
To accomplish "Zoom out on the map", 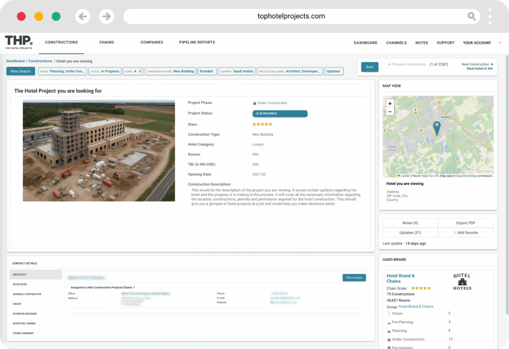I will tap(390, 112).
